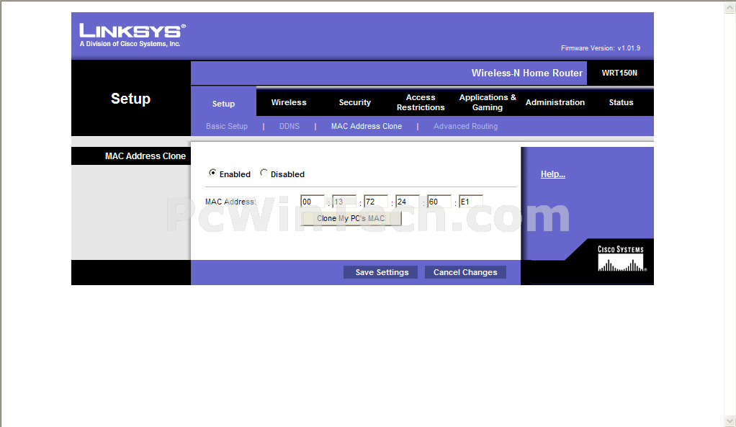Click MAC Address Clone section heading
This screenshot has height=427, width=736.
tap(145, 156)
